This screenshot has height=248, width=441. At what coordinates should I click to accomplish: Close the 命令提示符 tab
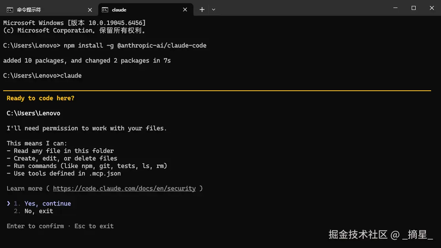90,10
